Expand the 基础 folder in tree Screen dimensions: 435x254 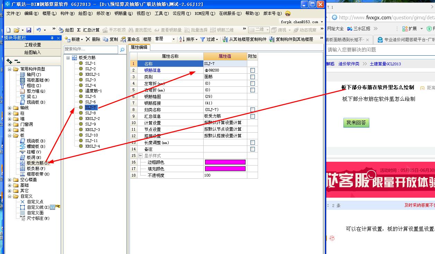coord(10,185)
